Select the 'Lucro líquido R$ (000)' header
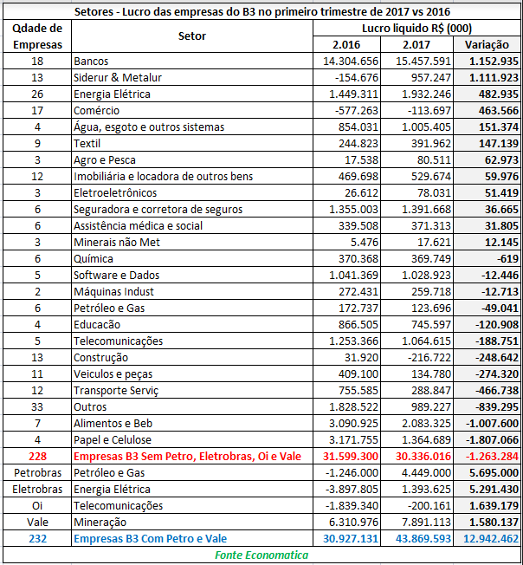The height and width of the screenshot is (565, 523). pos(416,28)
